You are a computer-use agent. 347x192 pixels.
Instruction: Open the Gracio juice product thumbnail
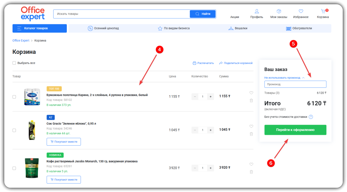(32, 130)
